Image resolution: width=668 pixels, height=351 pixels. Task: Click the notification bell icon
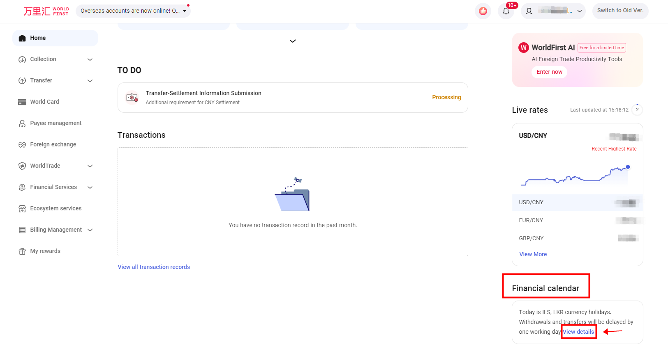coord(506,11)
